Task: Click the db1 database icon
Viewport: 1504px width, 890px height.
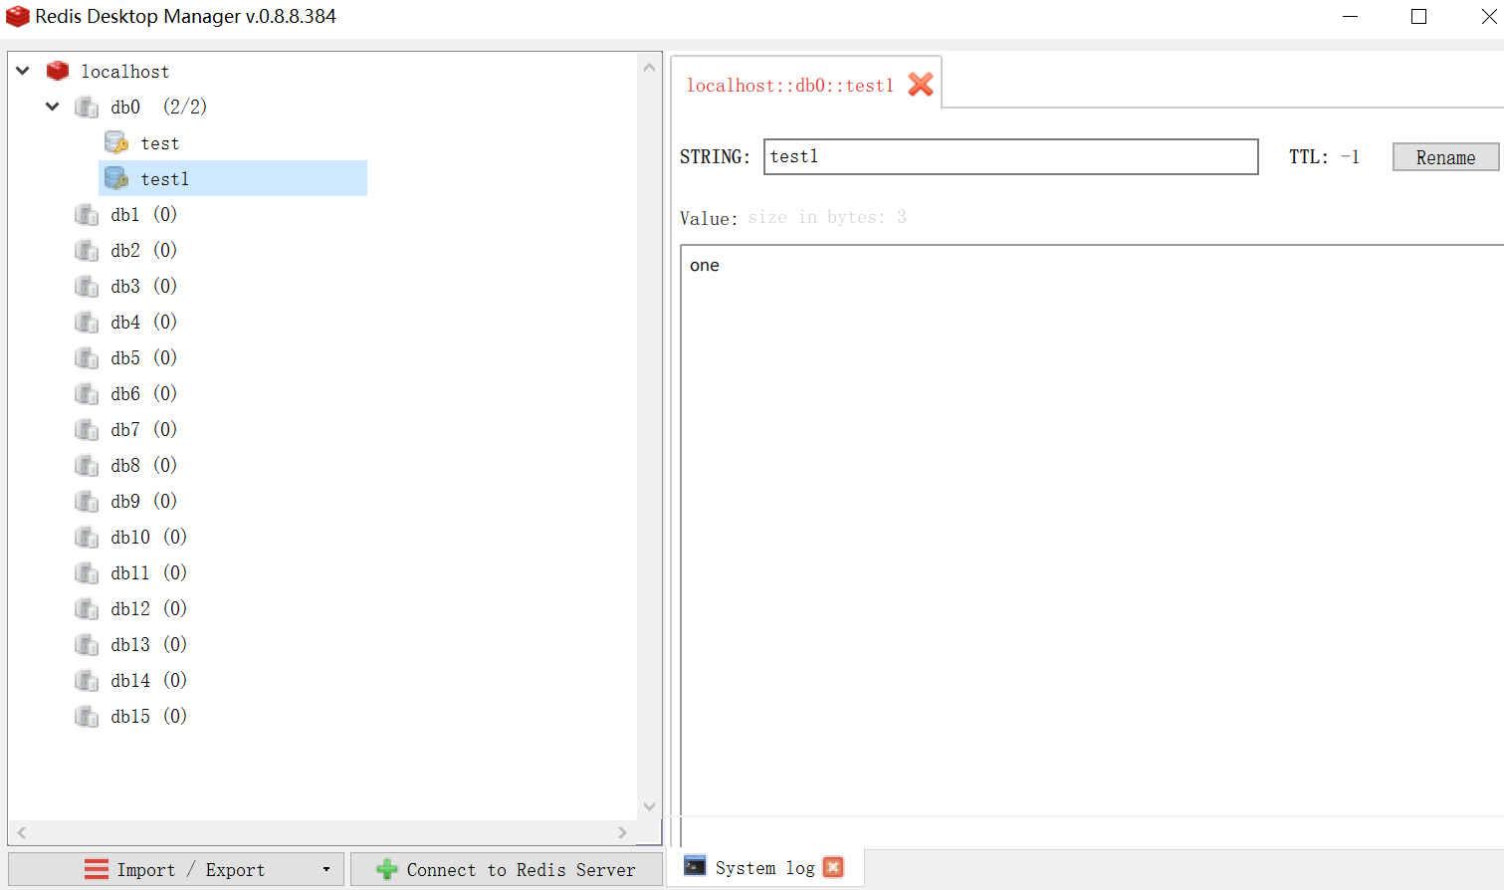Action: (x=87, y=214)
